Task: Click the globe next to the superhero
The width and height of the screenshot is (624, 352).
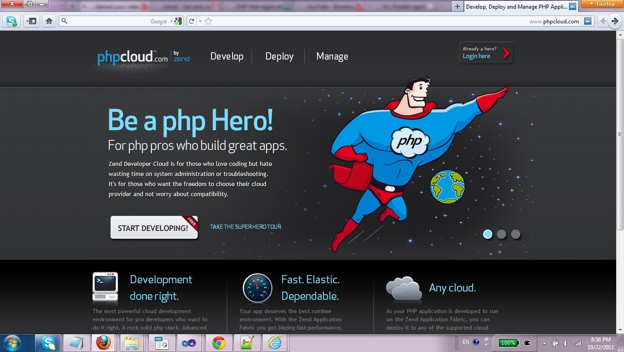Action: (x=447, y=187)
